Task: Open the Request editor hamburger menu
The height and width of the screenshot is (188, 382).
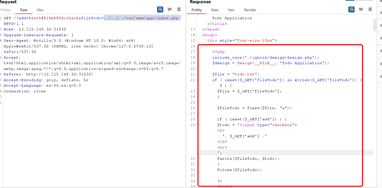Action: [x=179, y=9]
